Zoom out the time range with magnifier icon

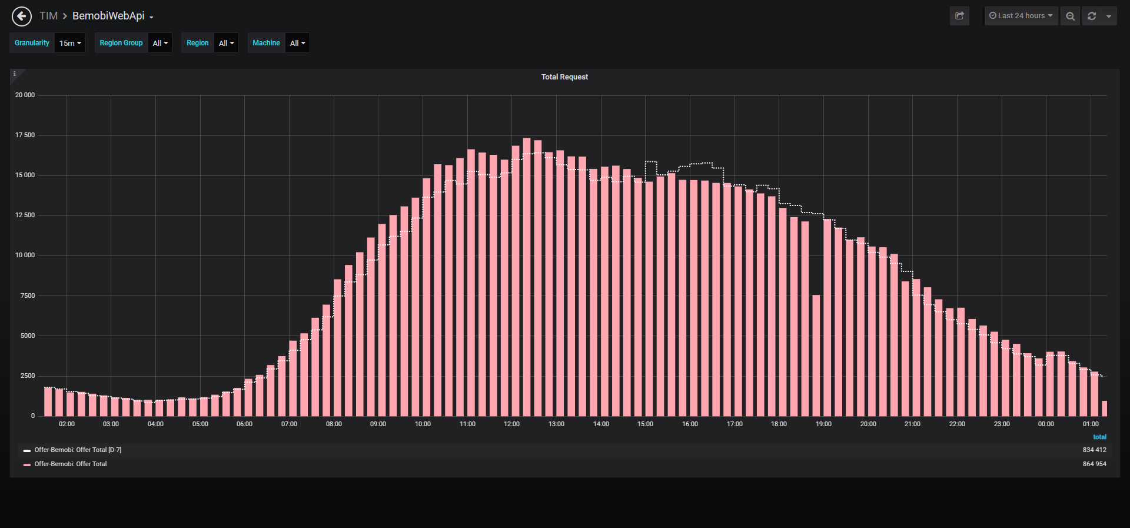click(1070, 16)
